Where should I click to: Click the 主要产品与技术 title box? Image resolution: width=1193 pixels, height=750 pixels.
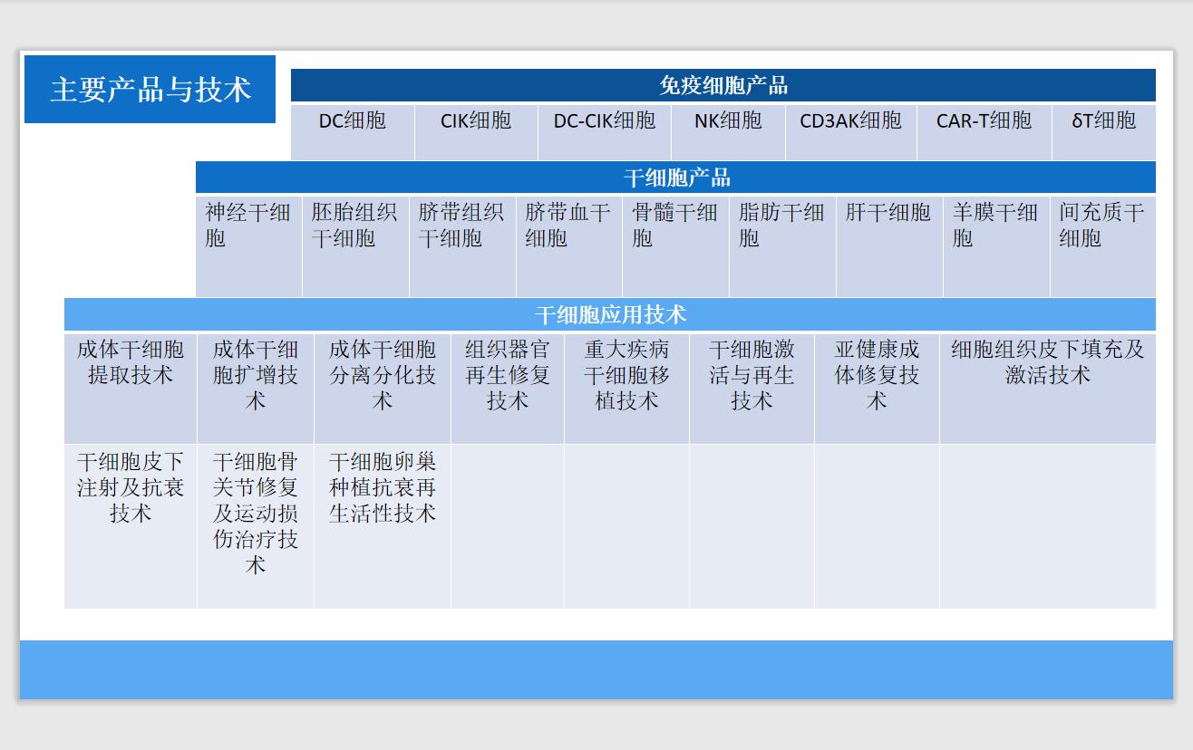(150, 90)
